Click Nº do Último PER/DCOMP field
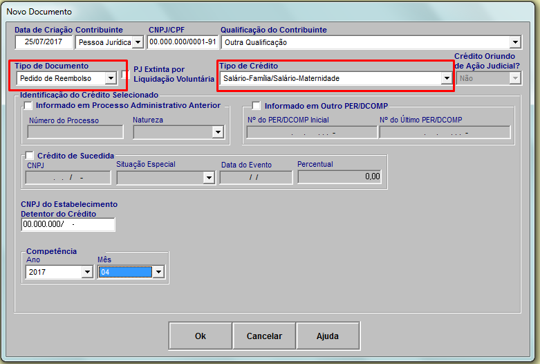This screenshot has height=364, width=540. 445,132
